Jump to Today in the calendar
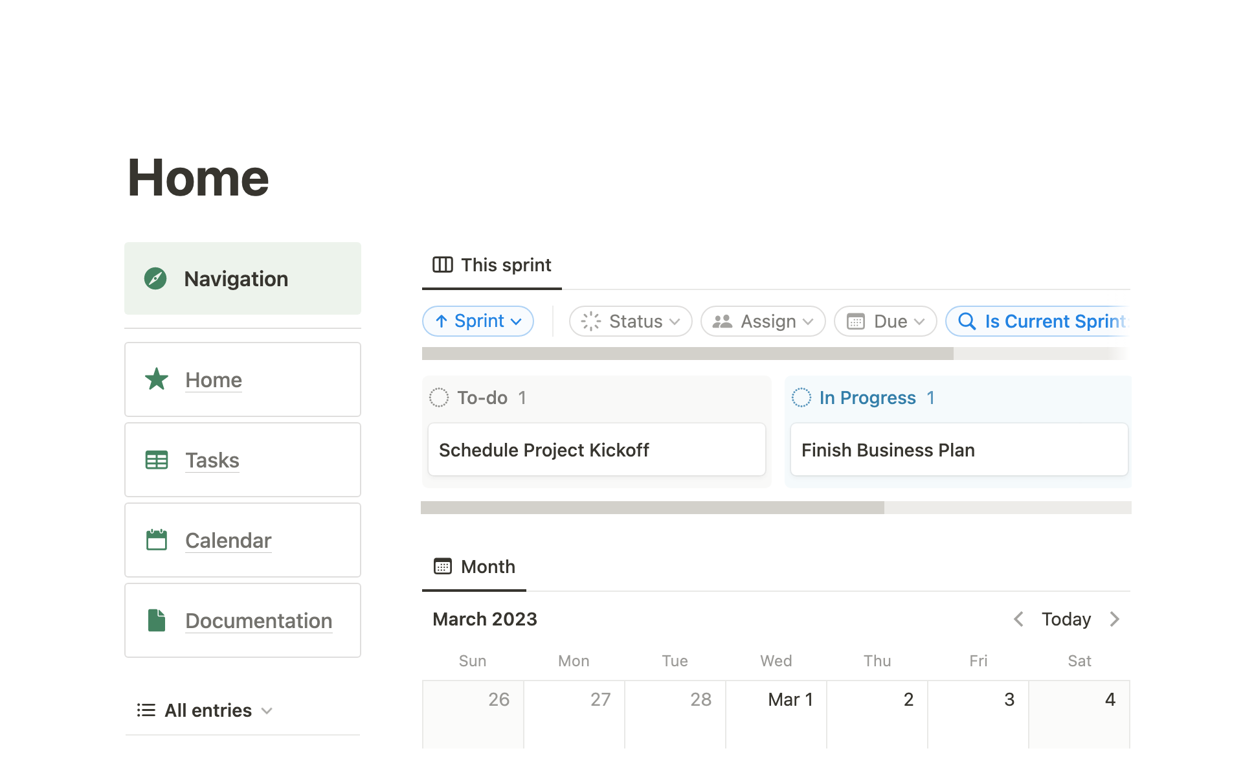1243x777 pixels. coord(1066,619)
